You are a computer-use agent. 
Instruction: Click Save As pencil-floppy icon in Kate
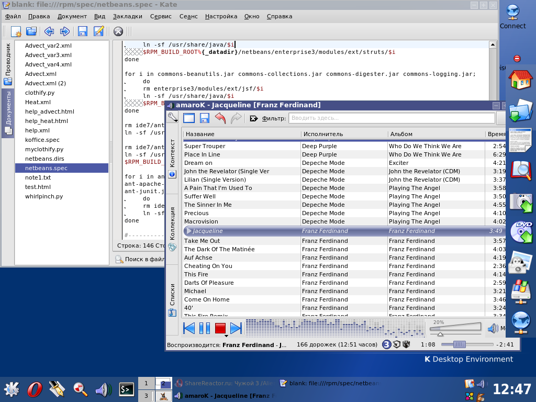(98, 31)
